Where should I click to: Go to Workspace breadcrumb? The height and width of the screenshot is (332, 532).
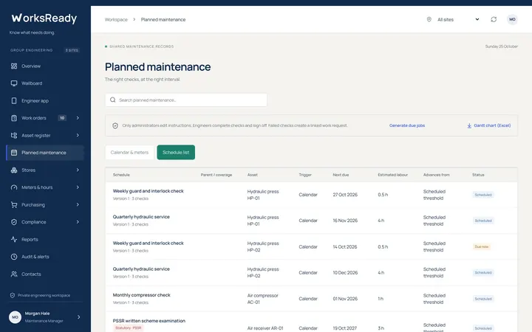tap(116, 20)
